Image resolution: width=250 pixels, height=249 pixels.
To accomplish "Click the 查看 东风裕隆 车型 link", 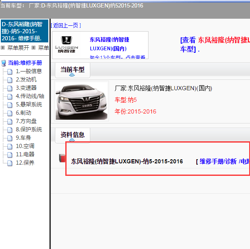I will click(215, 44).
